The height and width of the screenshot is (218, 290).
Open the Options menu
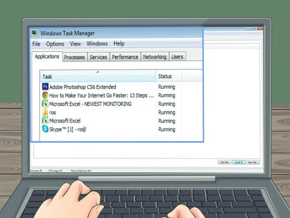[x=55, y=44]
